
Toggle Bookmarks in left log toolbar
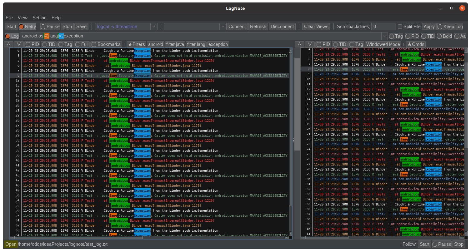(106, 44)
